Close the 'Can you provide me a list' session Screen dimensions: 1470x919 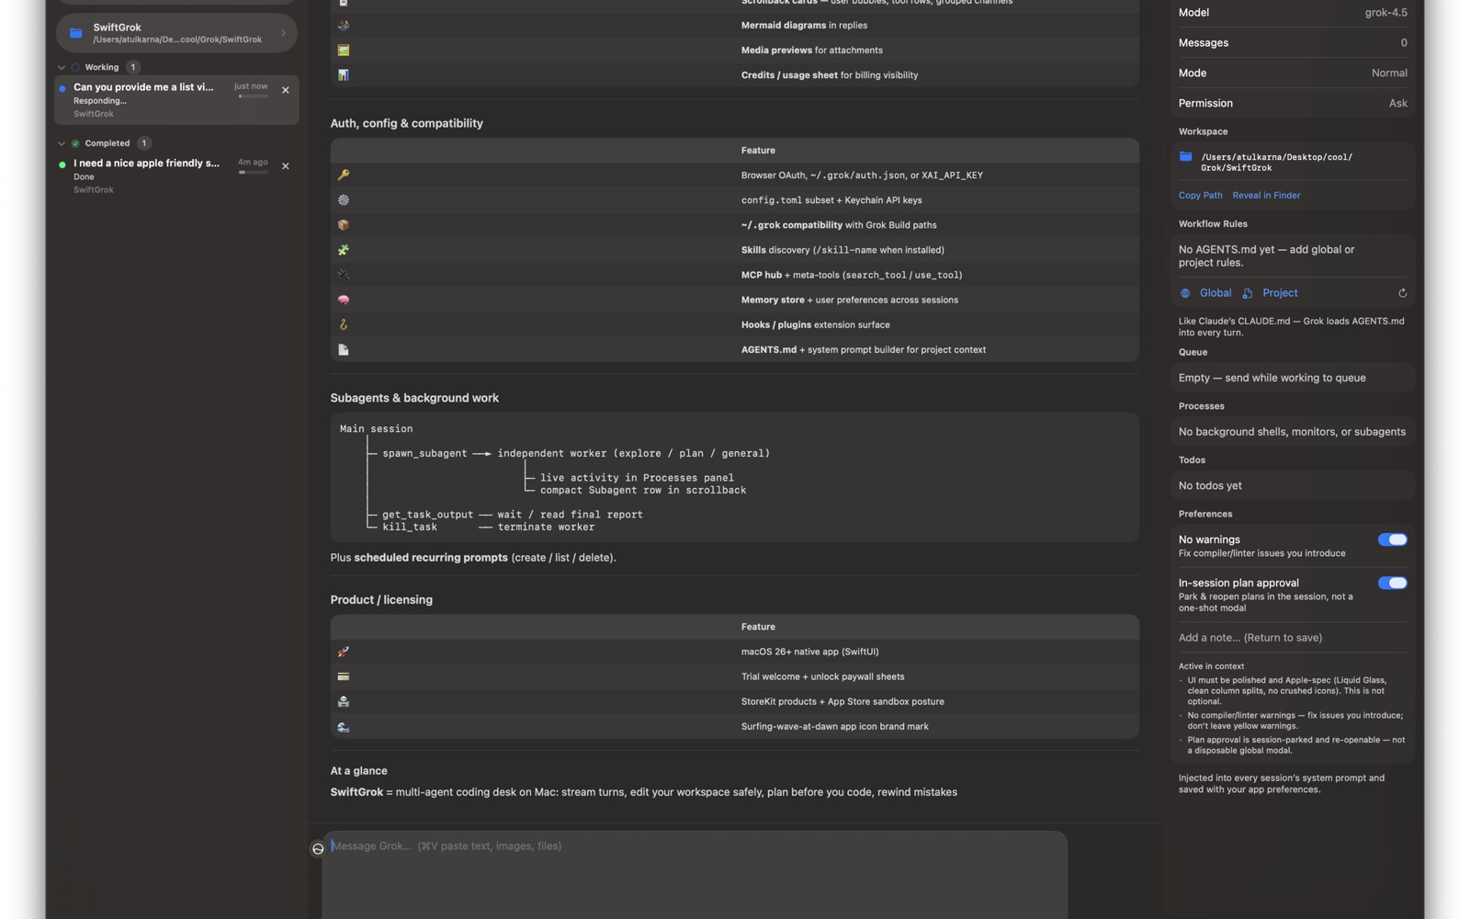286,90
